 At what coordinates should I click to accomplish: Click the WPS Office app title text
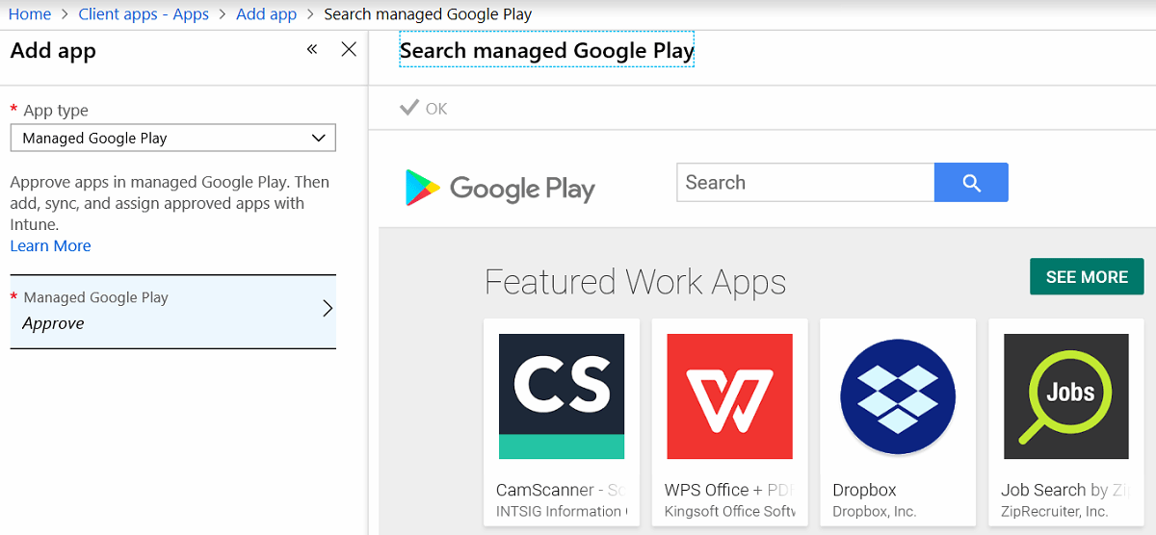[x=729, y=490]
